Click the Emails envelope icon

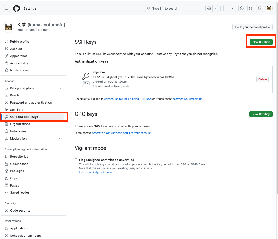6,95
